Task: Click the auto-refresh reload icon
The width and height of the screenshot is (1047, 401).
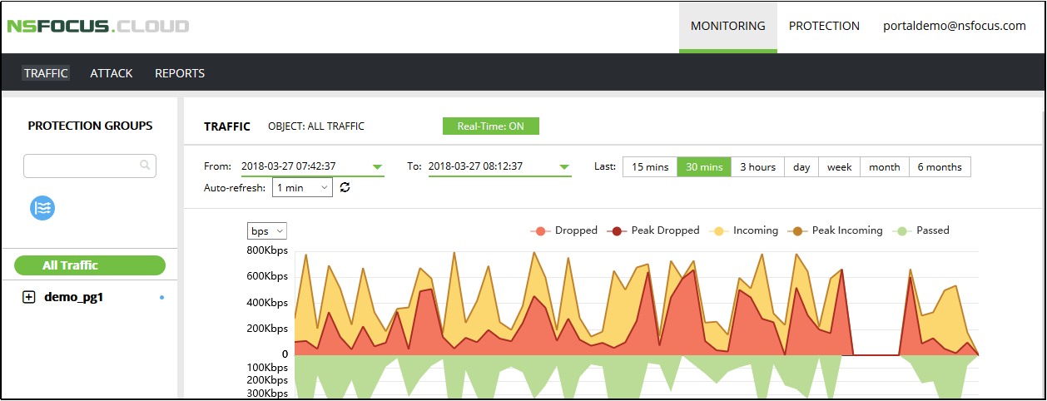Action: coord(345,188)
